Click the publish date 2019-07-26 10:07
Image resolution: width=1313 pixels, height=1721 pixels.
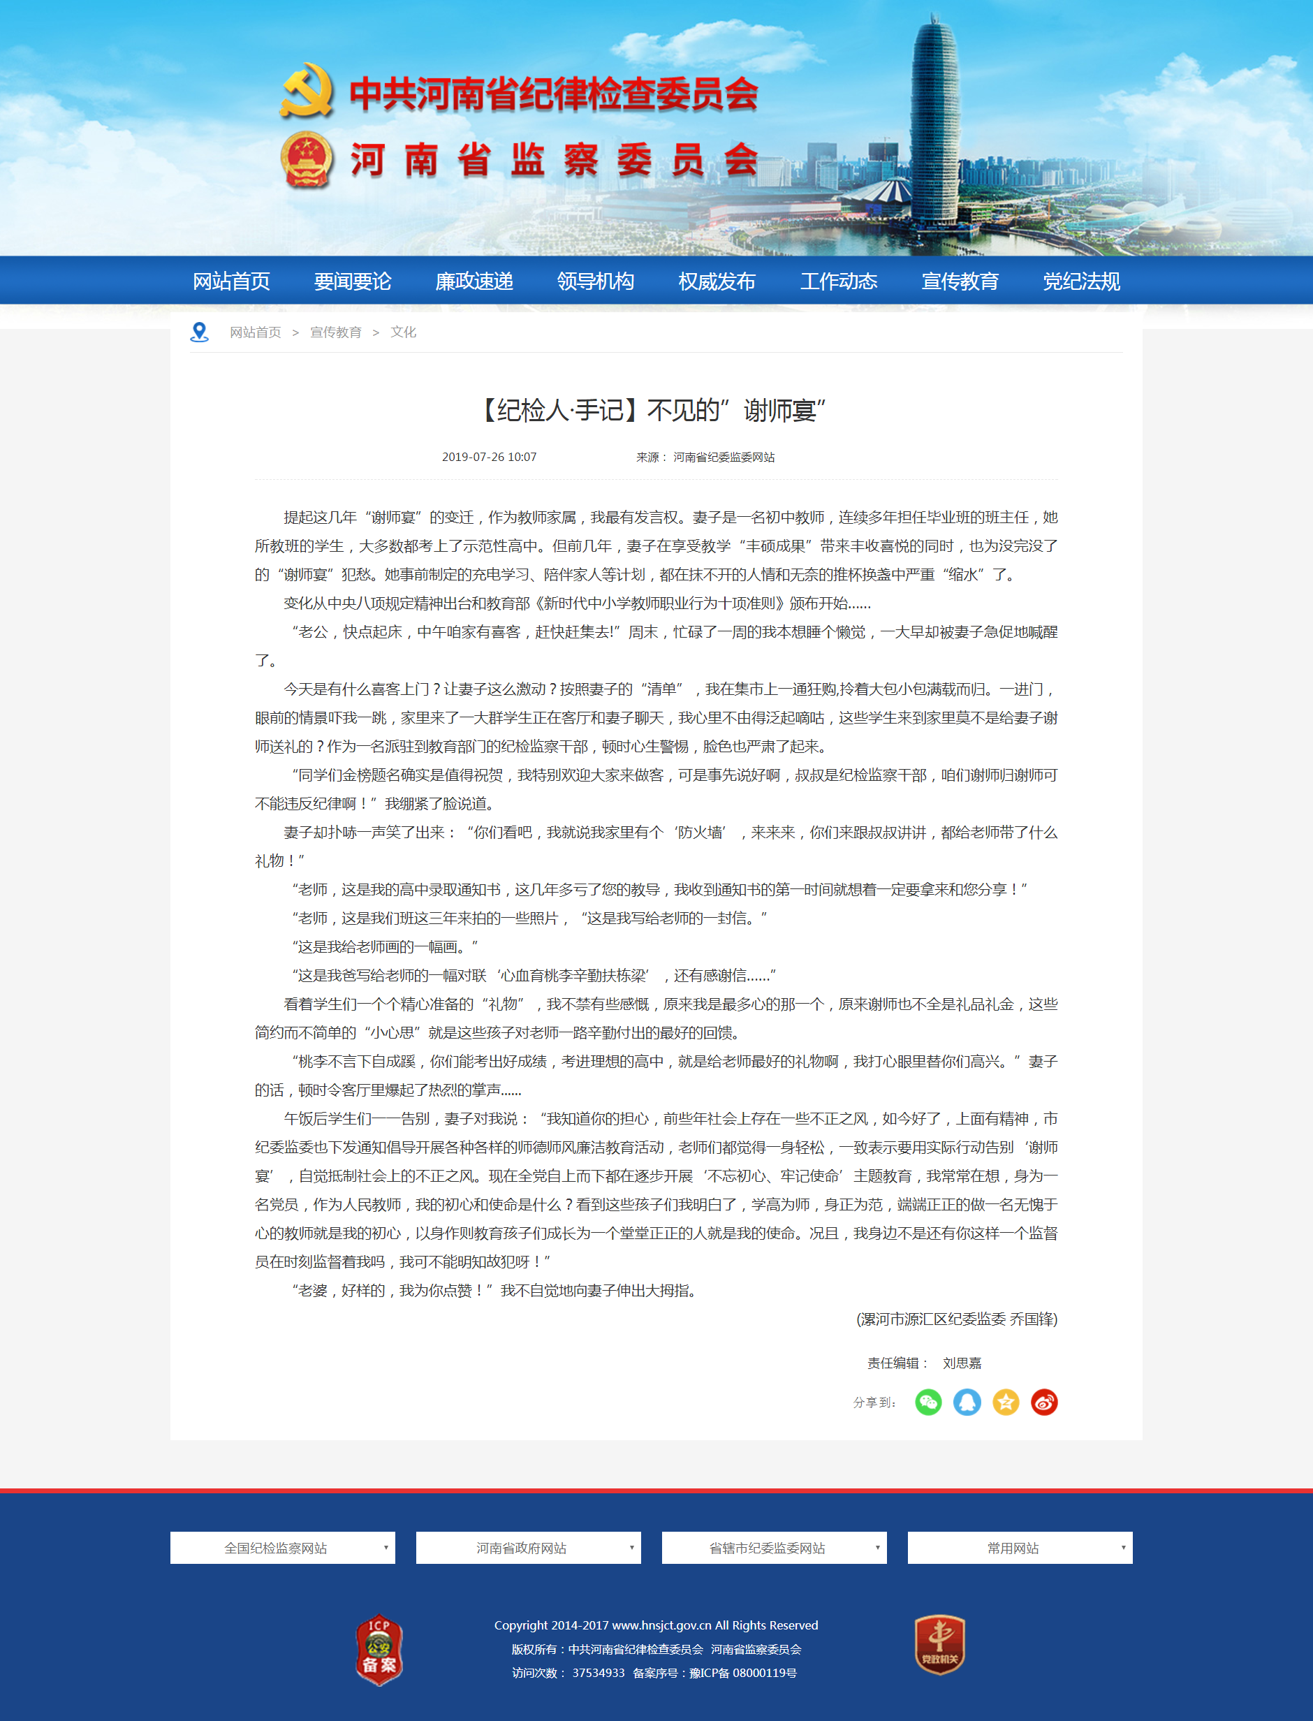(490, 457)
